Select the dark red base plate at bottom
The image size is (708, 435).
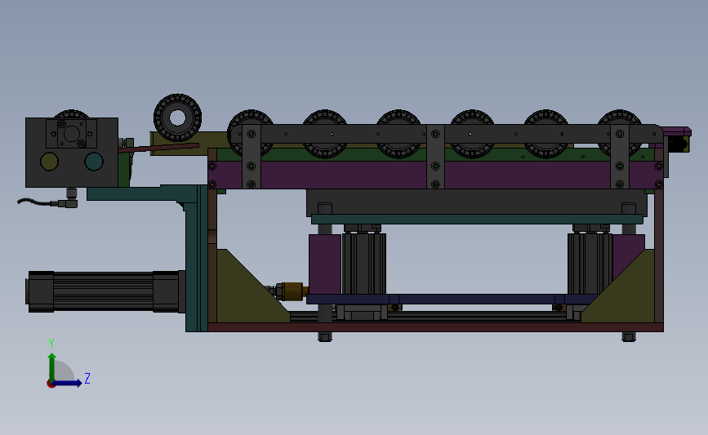point(435,327)
